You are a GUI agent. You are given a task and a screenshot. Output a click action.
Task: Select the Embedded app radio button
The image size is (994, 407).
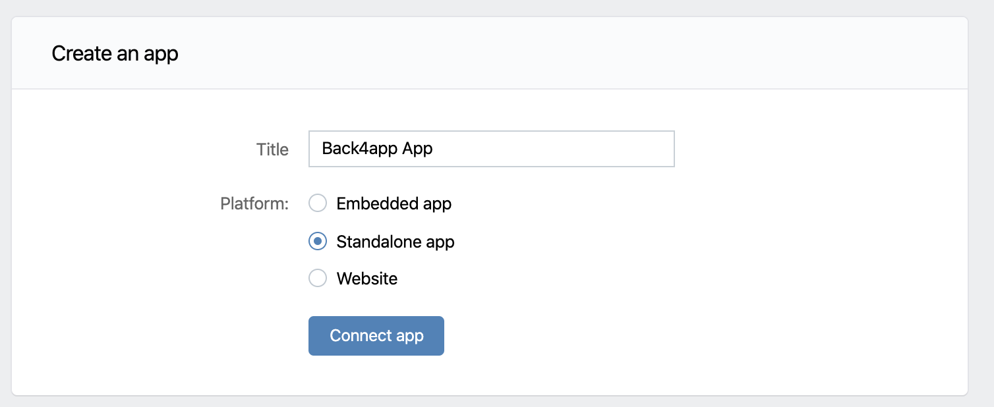[318, 203]
